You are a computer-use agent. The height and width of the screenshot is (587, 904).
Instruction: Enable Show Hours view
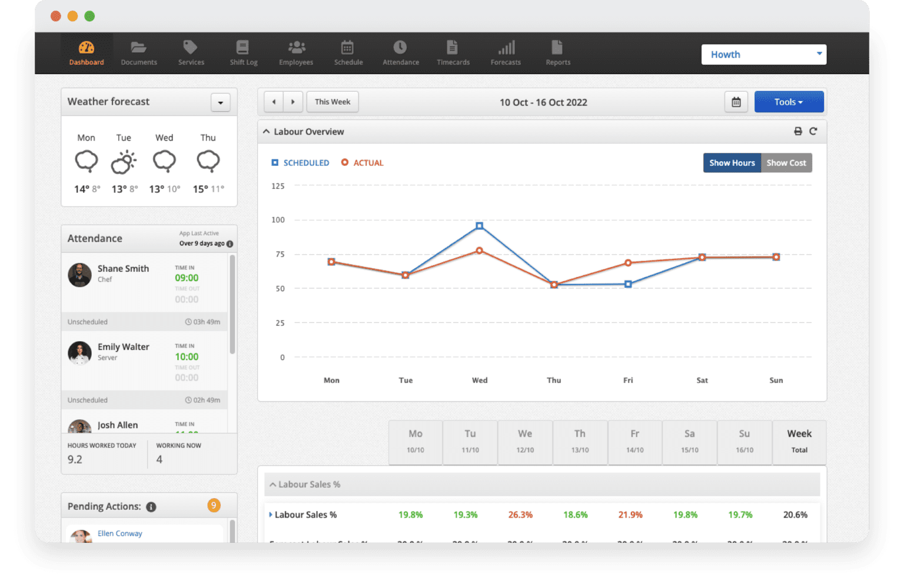tap(732, 163)
